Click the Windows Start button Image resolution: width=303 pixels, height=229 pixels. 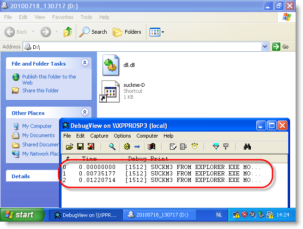point(19,215)
